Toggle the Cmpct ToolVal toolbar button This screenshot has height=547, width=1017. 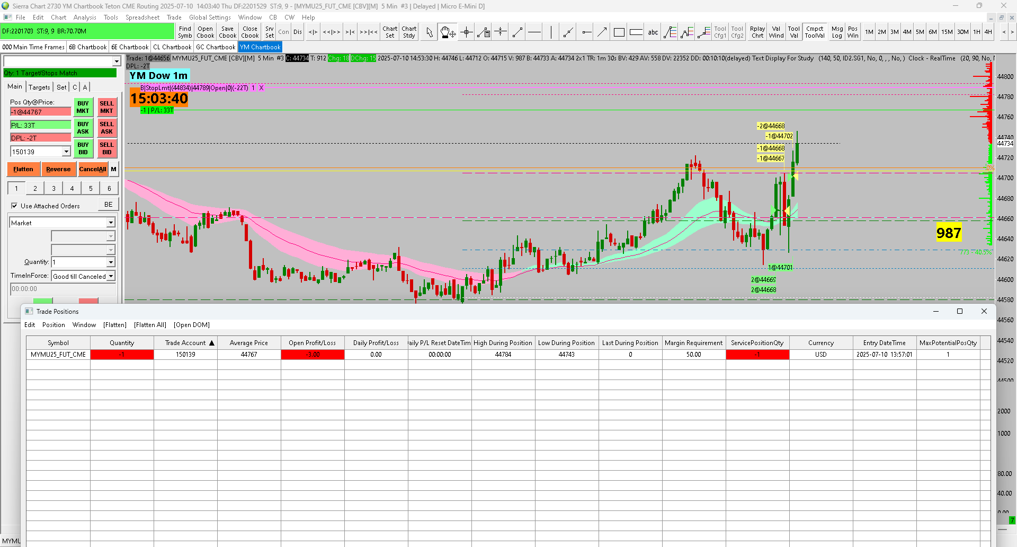point(815,32)
